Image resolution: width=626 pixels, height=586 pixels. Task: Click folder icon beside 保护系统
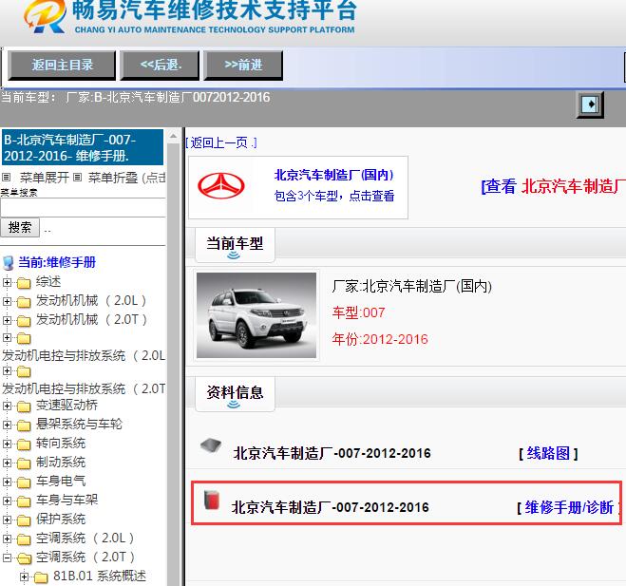pos(24,520)
